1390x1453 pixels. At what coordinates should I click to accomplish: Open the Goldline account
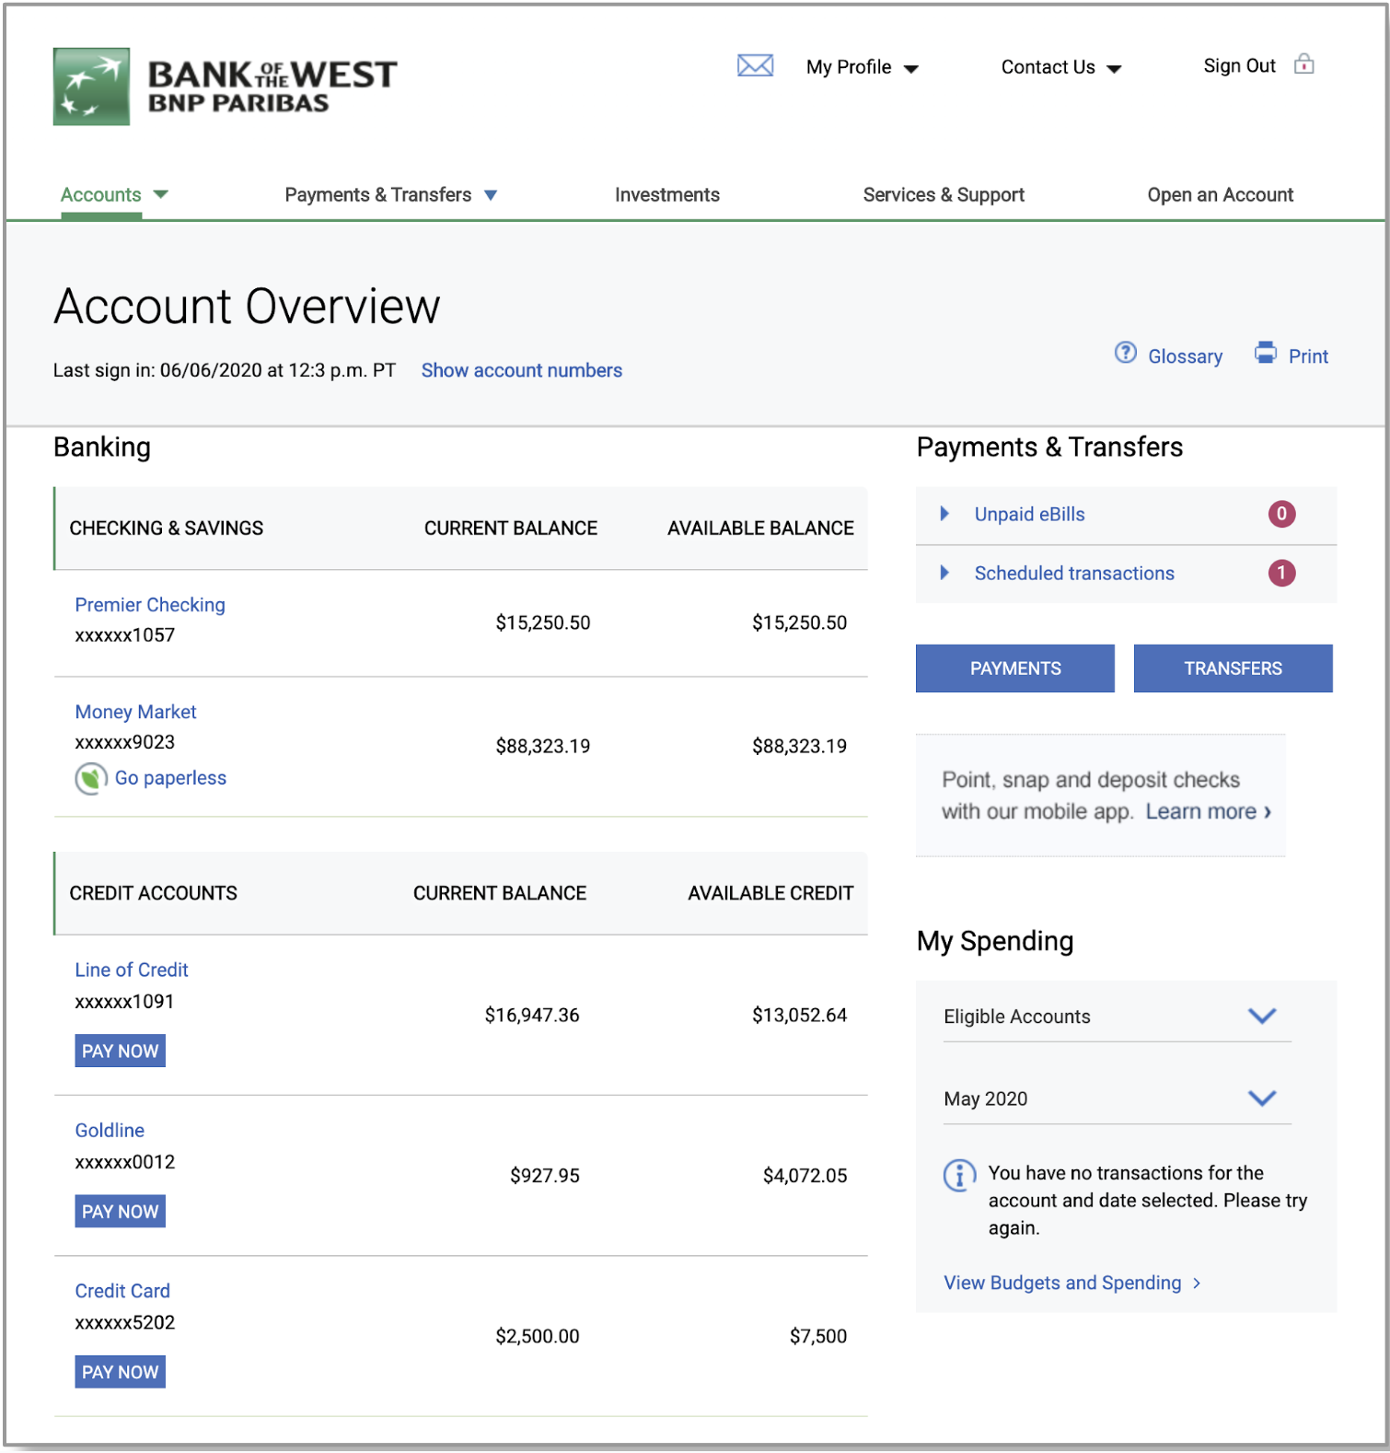click(x=110, y=1130)
